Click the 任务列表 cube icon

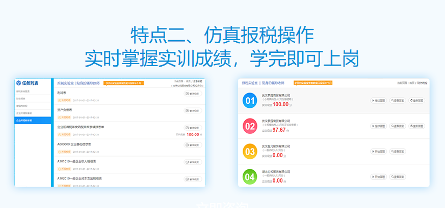[19, 83]
